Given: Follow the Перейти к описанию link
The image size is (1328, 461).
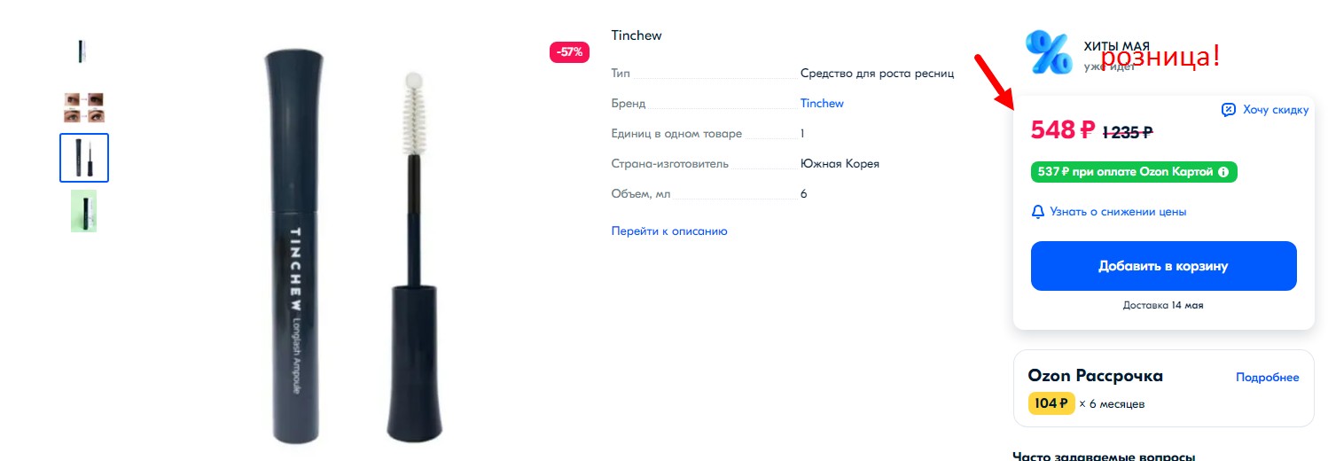Looking at the screenshot, I should (x=669, y=231).
